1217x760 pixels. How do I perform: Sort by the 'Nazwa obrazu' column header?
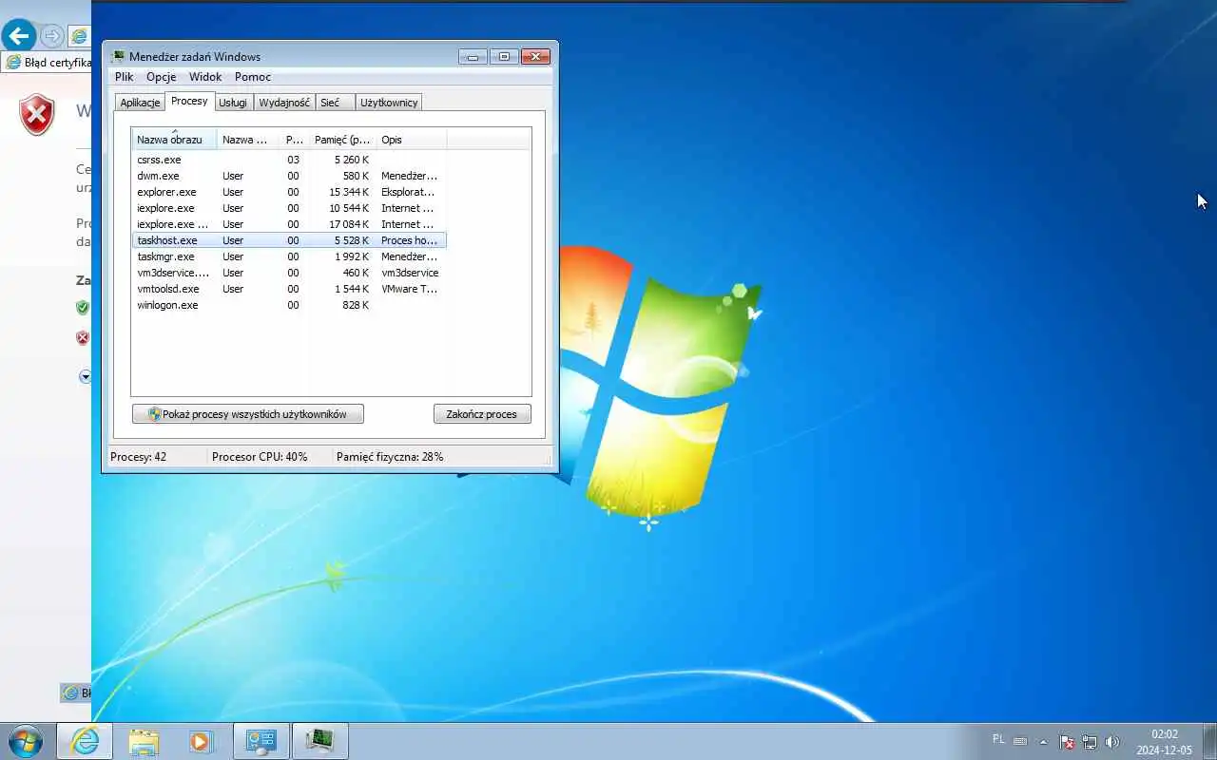[174, 140]
